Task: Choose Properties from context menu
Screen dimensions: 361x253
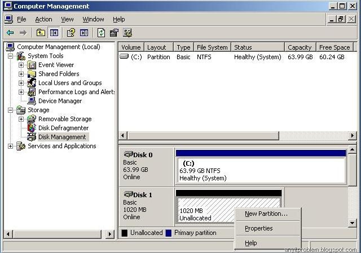Action: click(268, 228)
